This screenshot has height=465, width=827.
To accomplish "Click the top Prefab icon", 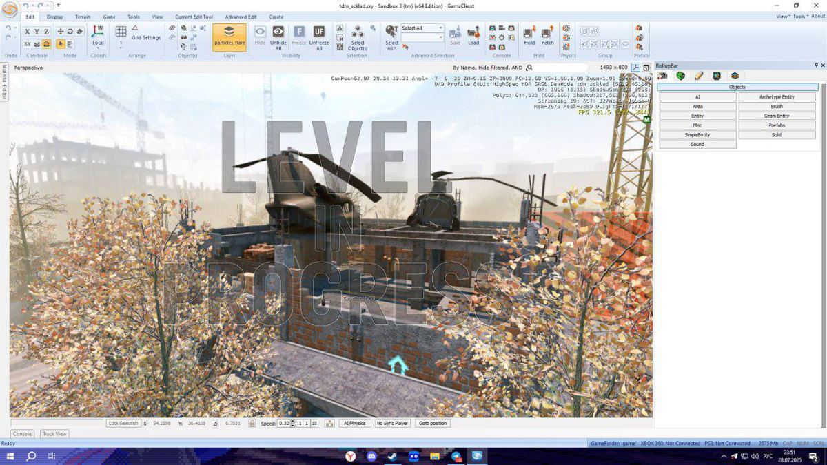I will click(639, 29).
